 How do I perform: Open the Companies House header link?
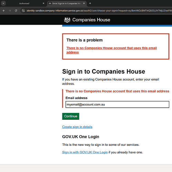[x=91, y=20]
